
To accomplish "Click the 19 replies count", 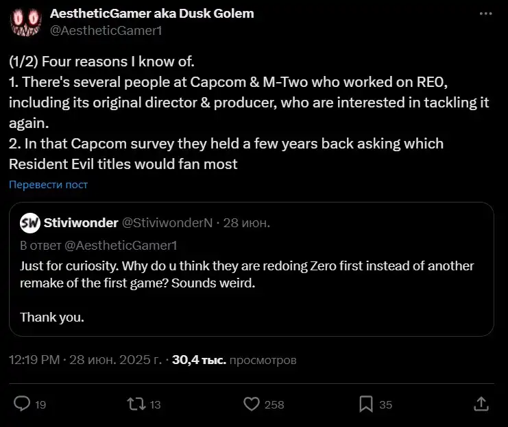I will (40, 404).
